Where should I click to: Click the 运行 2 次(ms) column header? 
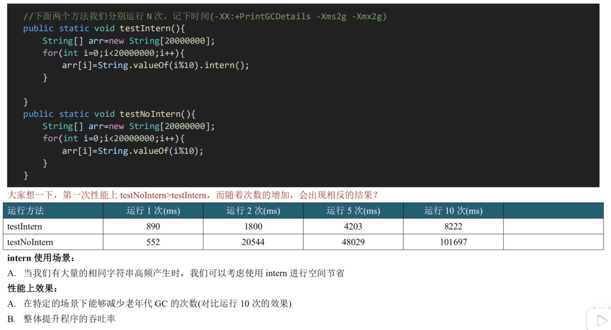pyautogui.click(x=253, y=211)
